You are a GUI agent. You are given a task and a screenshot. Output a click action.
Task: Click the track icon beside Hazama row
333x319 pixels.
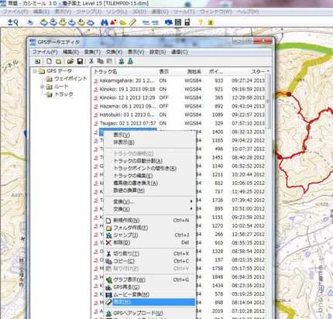pyautogui.click(x=96, y=106)
